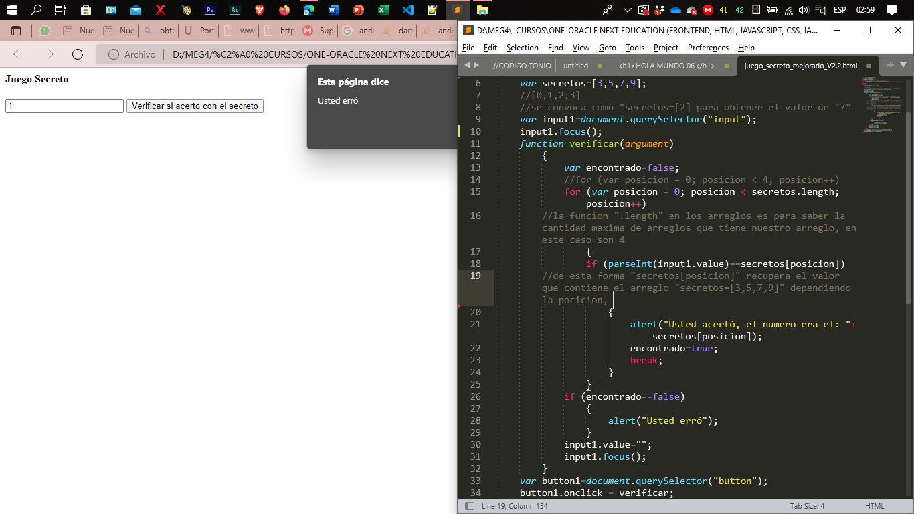914x514 pixels.
Task: Open Task View on the taskbar
Action: (x=60, y=10)
